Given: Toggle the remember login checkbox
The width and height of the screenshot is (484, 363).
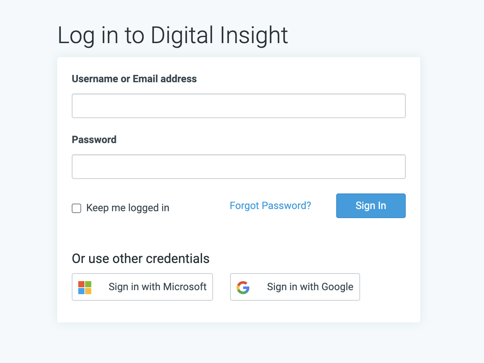Looking at the screenshot, I should pyautogui.click(x=76, y=208).
